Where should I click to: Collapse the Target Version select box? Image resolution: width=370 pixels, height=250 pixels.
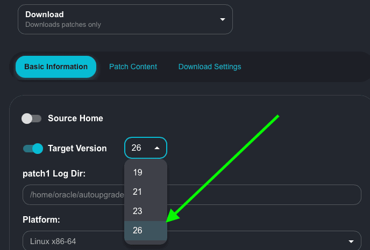[x=145, y=148]
